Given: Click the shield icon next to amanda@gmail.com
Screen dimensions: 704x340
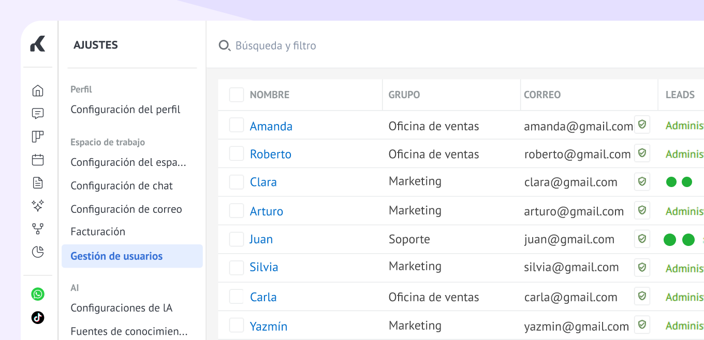Looking at the screenshot, I should [x=642, y=125].
